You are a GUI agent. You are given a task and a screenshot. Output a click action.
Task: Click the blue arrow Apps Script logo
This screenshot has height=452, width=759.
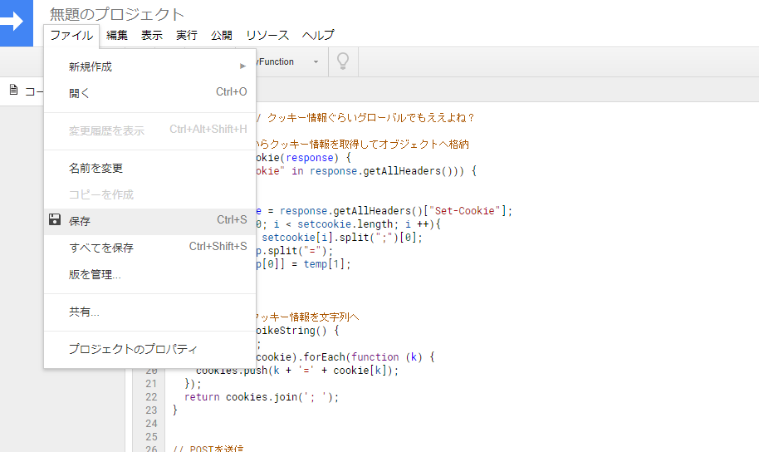[x=15, y=22]
